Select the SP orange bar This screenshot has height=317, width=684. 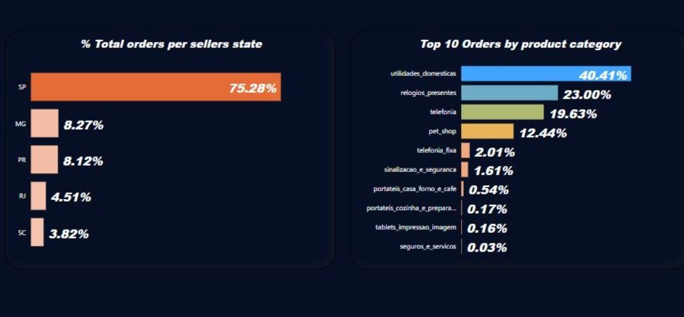(x=156, y=87)
